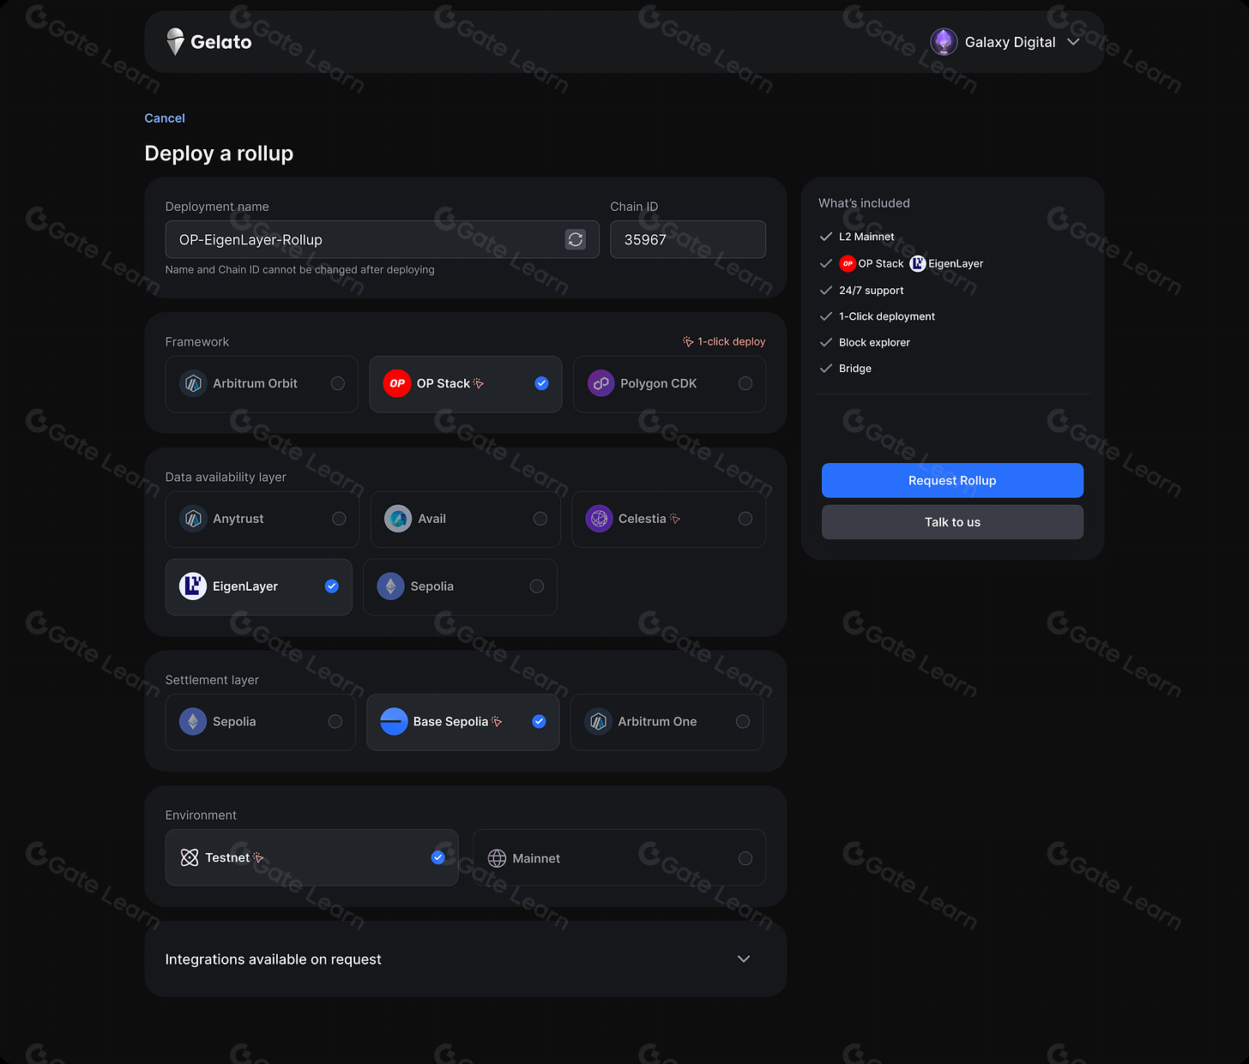Click the EigenLayer icon in data availability

192,586
